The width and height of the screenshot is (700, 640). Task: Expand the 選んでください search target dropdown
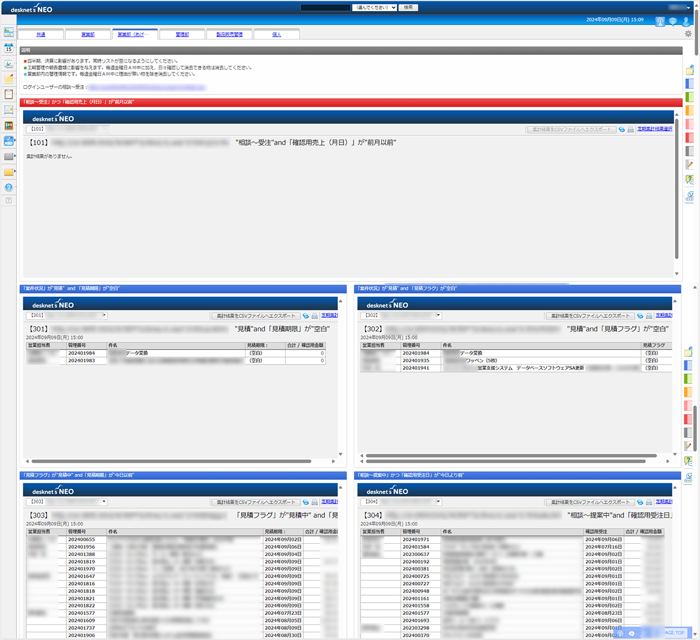click(x=374, y=8)
